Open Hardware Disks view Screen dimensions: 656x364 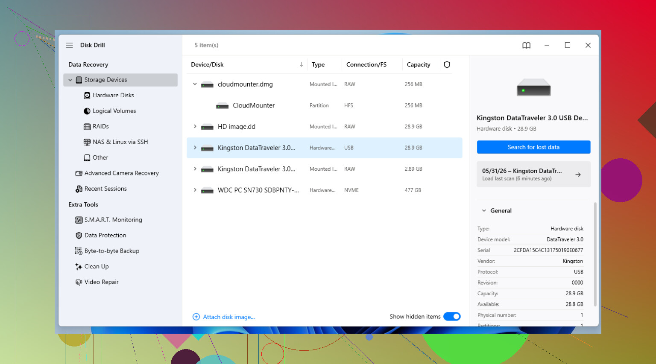pyautogui.click(x=113, y=96)
